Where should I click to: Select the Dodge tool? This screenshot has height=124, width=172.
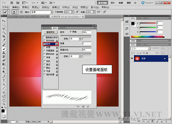(4, 72)
